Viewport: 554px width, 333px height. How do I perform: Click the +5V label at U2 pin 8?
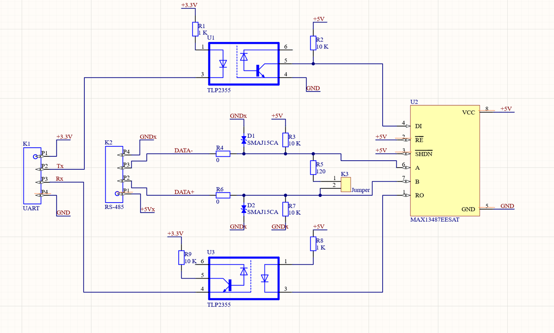coord(506,109)
